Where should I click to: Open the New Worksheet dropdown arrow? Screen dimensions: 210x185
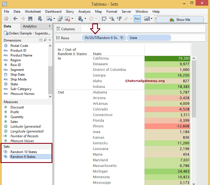(x=54, y=19)
